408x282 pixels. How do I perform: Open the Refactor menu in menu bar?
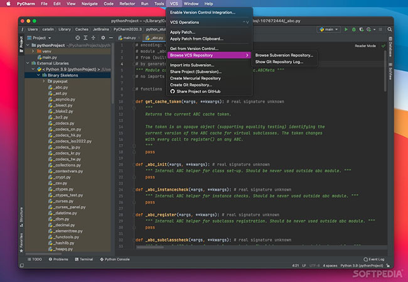click(127, 4)
